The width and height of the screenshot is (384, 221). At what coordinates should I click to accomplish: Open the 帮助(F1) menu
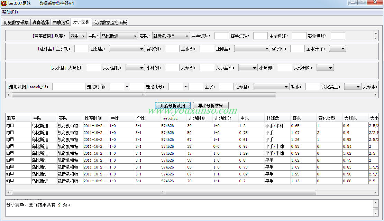point(10,12)
